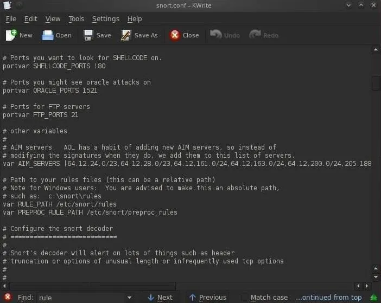Click the Save As pencil icon

(x=126, y=35)
